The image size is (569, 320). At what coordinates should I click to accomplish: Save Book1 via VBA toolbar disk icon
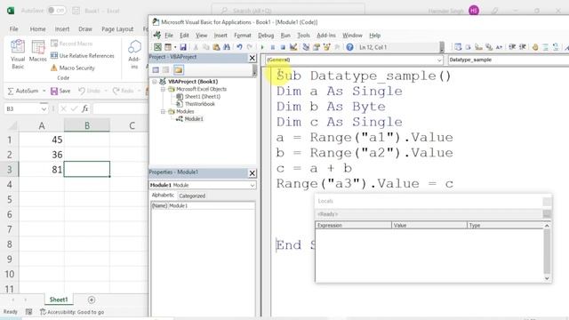183,47
